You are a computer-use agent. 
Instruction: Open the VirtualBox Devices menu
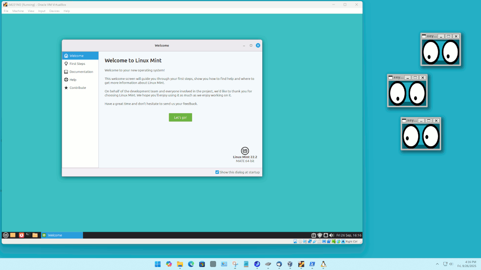[x=54, y=11]
